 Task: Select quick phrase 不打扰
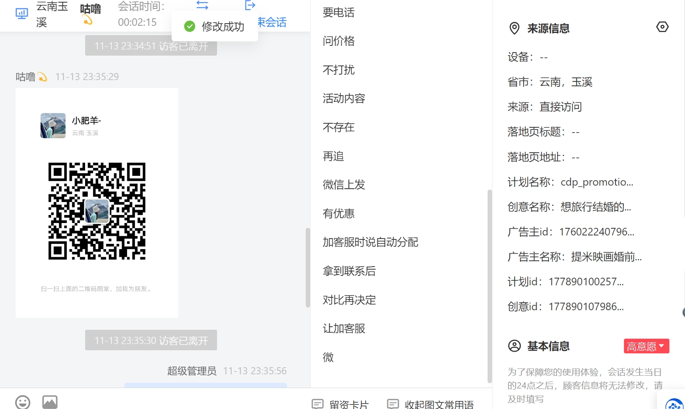point(339,70)
